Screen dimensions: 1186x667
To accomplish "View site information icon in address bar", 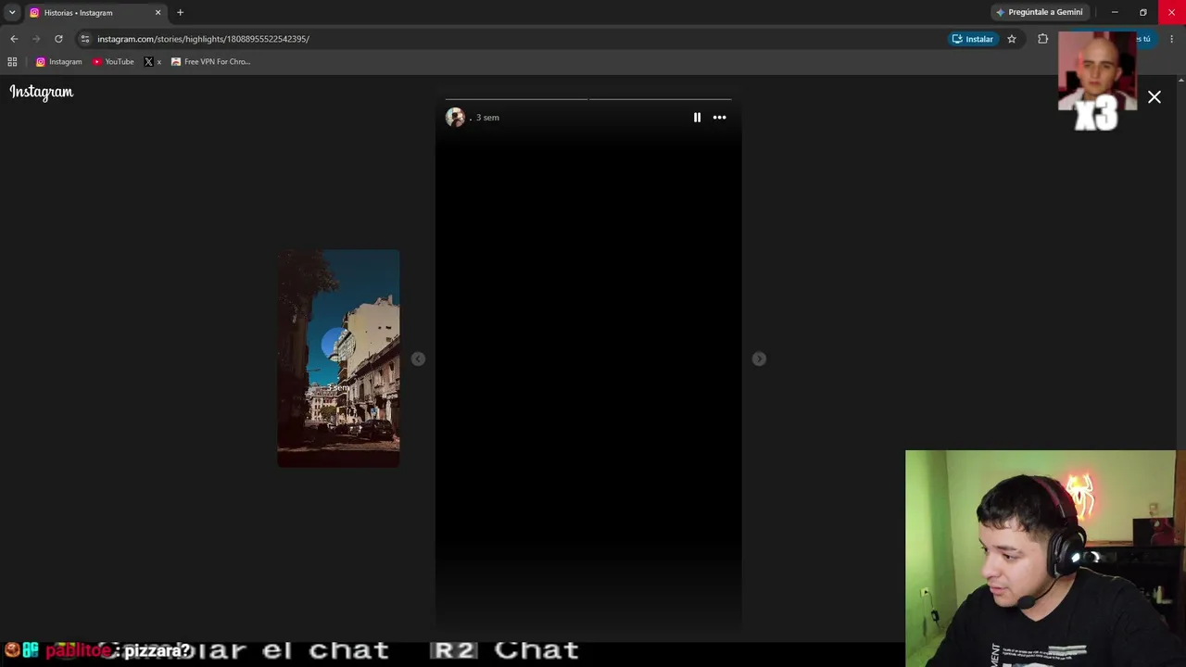I will point(84,39).
